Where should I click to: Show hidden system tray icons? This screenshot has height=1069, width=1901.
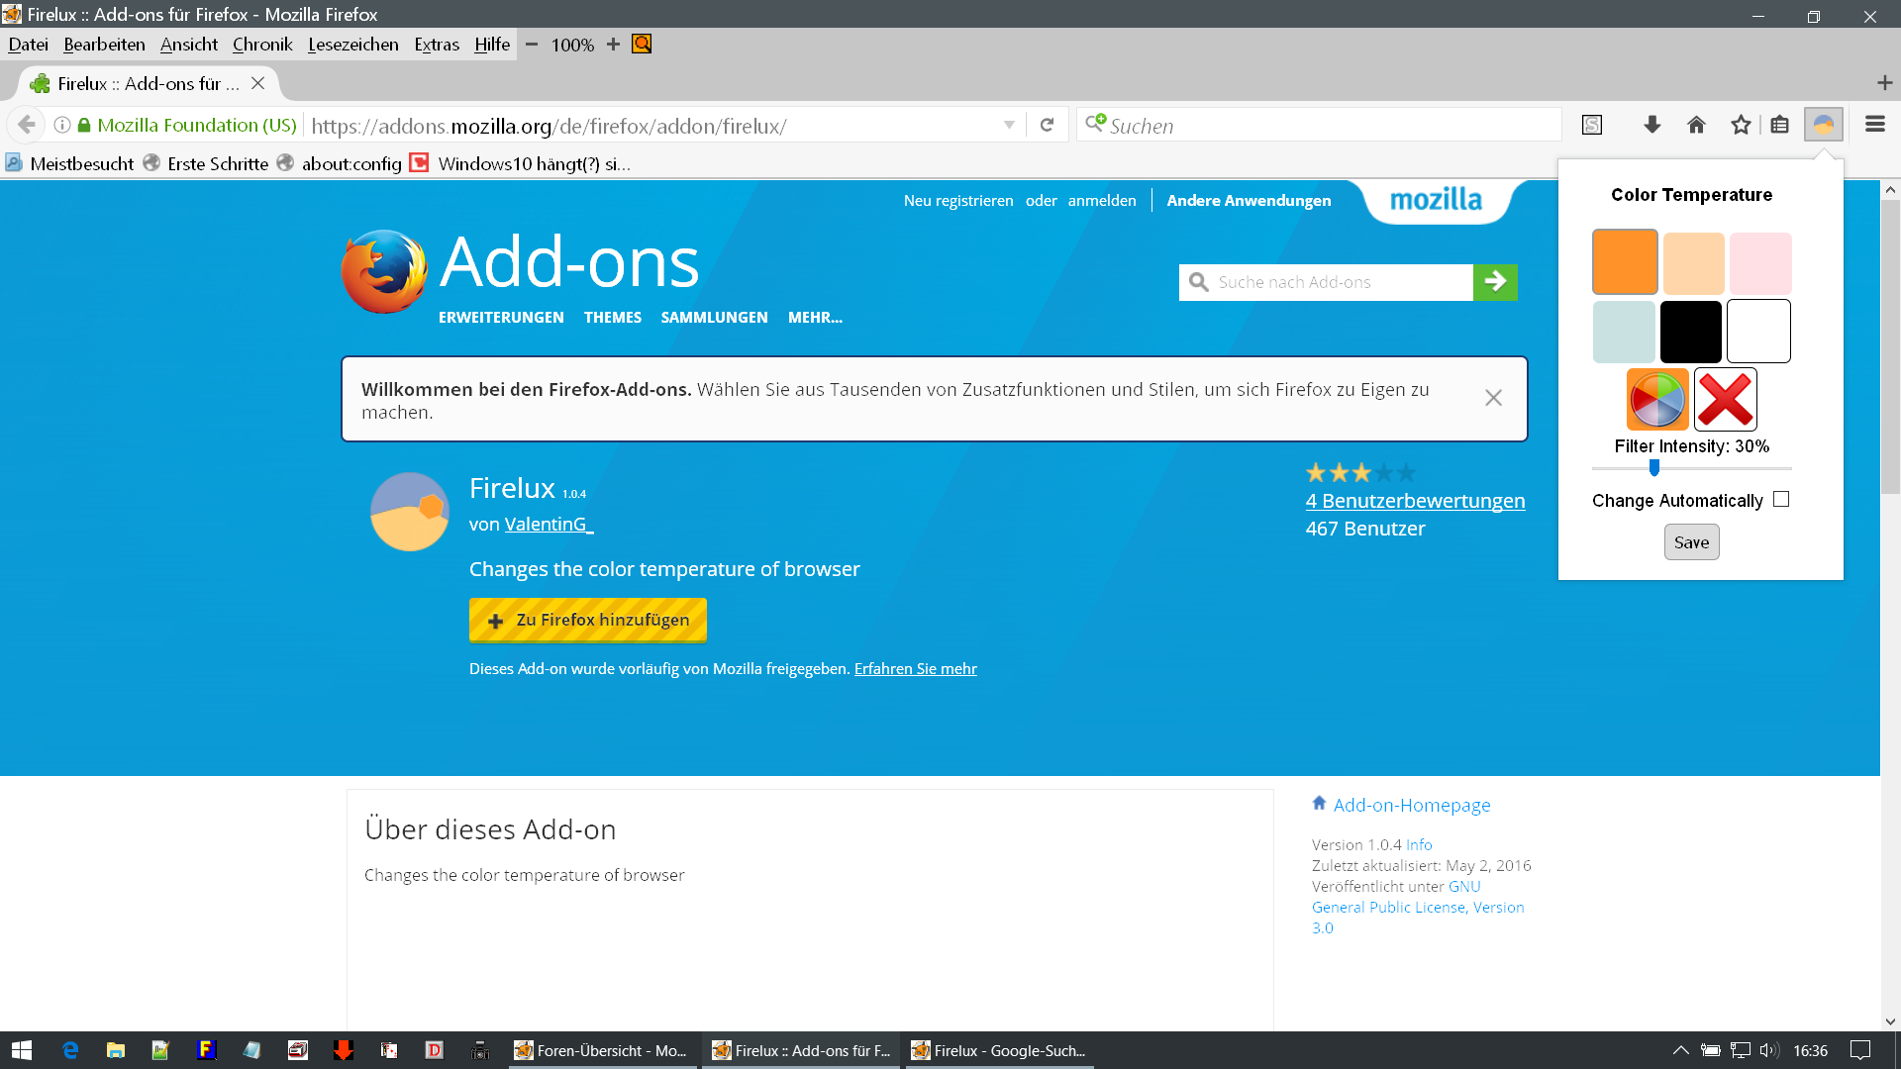pyautogui.click(x=1680, y=1050)
